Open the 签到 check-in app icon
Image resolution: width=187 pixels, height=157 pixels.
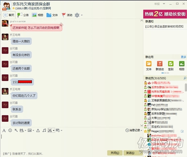click(x=171, y=66)
